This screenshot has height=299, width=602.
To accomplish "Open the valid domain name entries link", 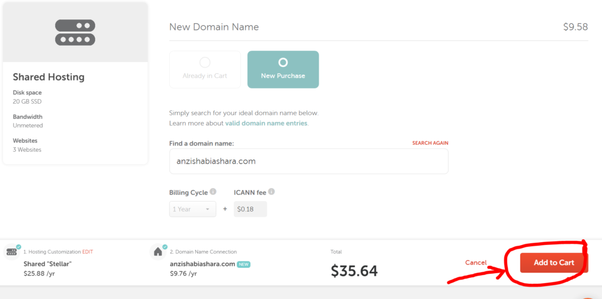I will click(x=266, y=123).
